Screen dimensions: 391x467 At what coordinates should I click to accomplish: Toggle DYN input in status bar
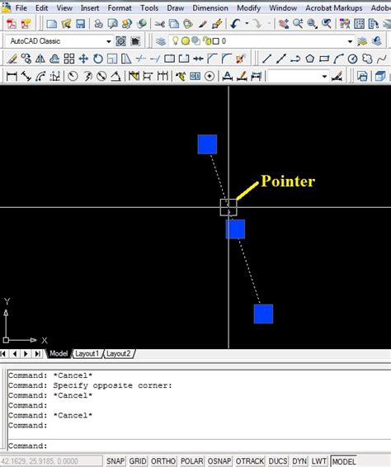click(x=299, y=461)
